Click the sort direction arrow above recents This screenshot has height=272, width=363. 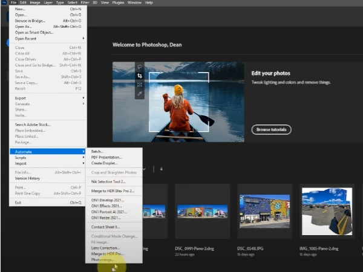[x=162, y=169]
